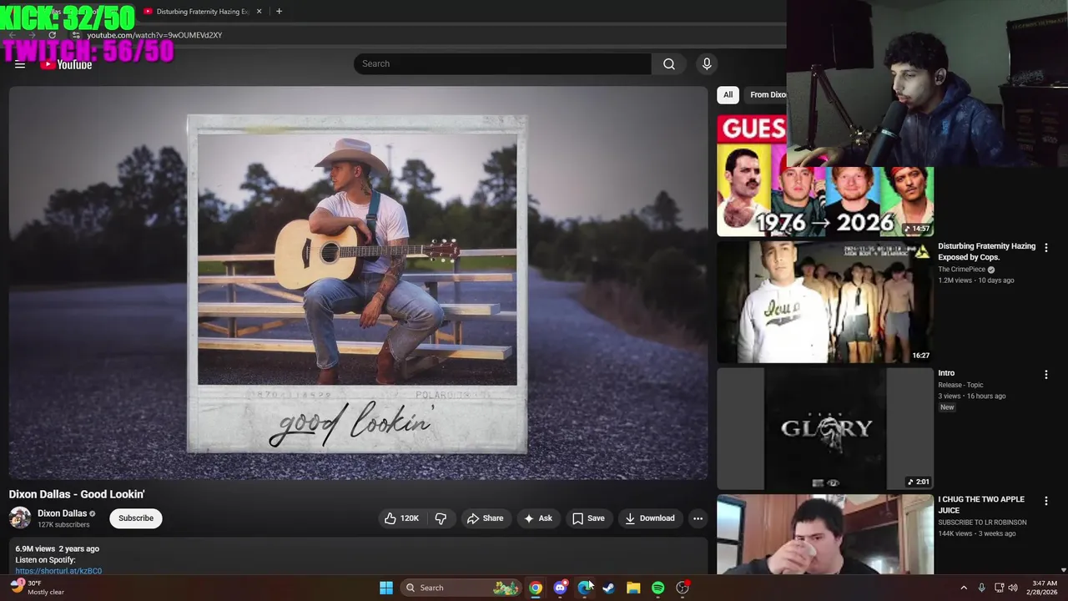Open Disturbing Fraternity Hazing Exposed title
The image size is (1068, 601).
click(x=986, y=252)
